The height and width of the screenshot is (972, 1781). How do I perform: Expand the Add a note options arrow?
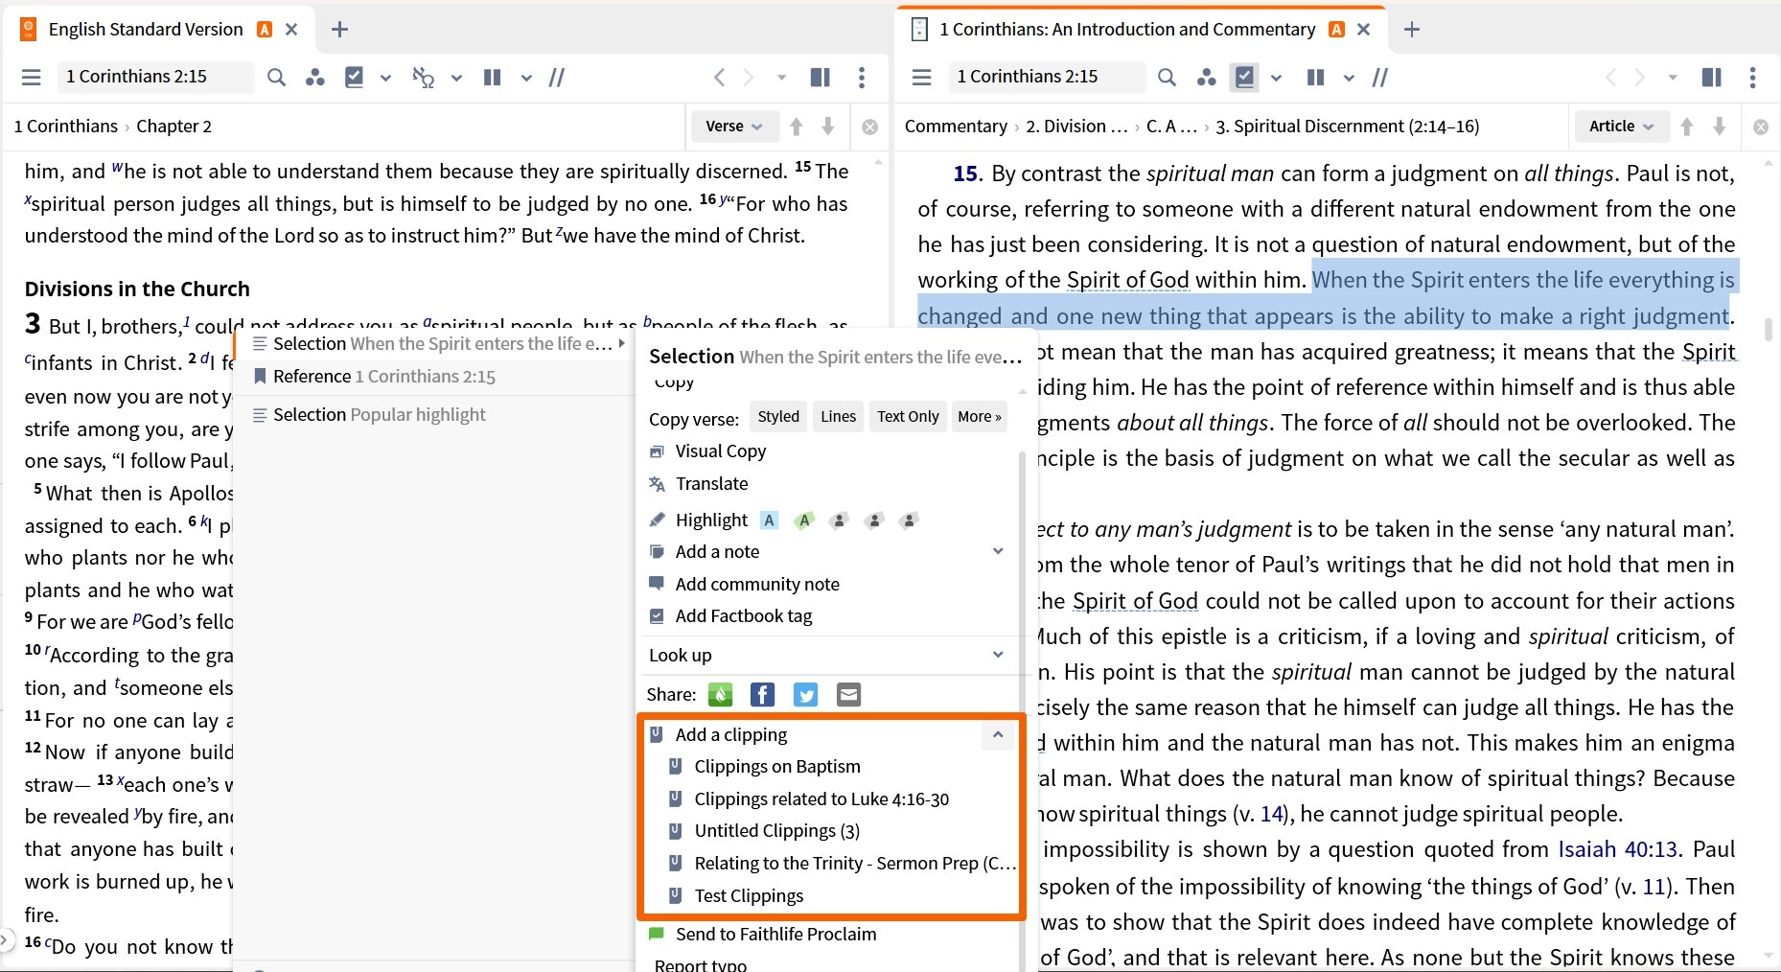pos(998,551)
